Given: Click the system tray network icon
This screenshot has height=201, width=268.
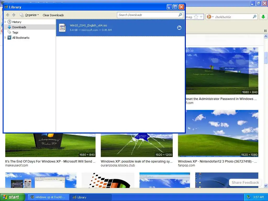Looking at the screenshot, I should pos(249,197).
